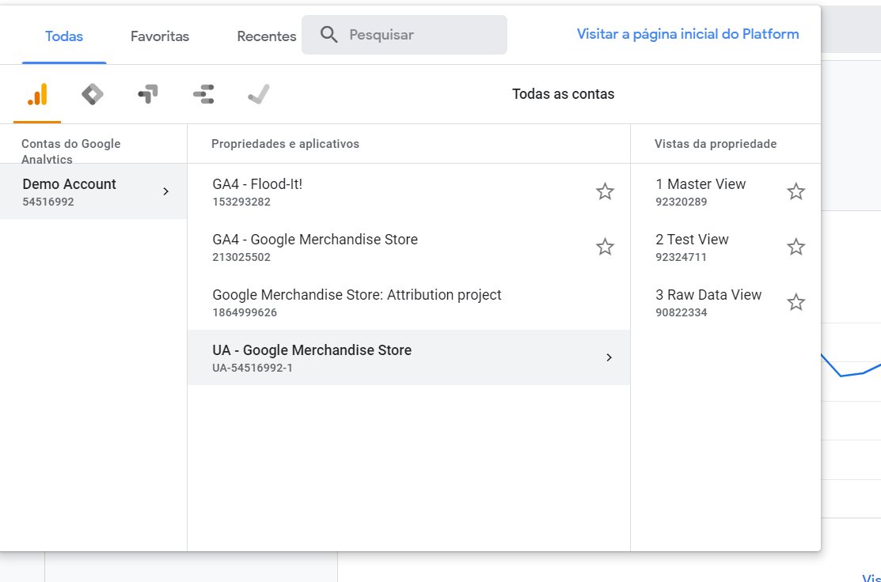Switch to the Recentes tab
Screen dimensions: 881x582
click(266, 36)
